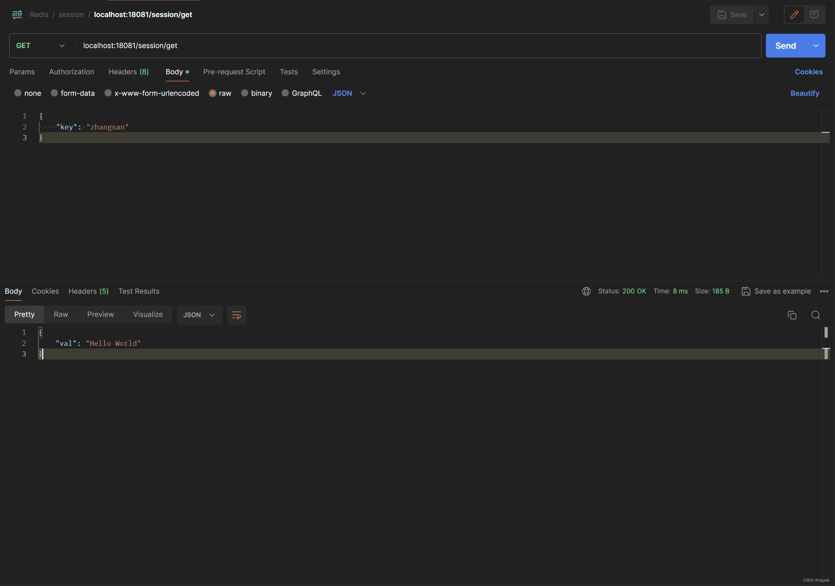Open the Settings tab
The width and height of the screenshot is (835, 586).
tap(326, 72)
